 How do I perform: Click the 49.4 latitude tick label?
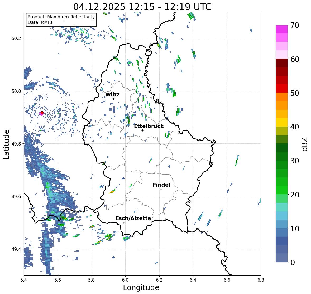pyautogui.click(x=16, y=249)
